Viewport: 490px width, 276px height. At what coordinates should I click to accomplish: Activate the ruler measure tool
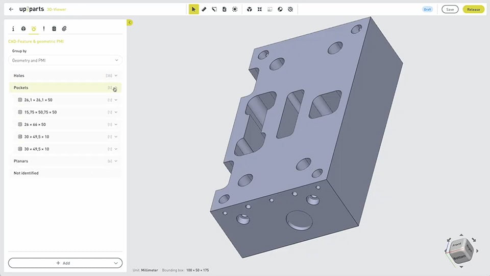204,9
